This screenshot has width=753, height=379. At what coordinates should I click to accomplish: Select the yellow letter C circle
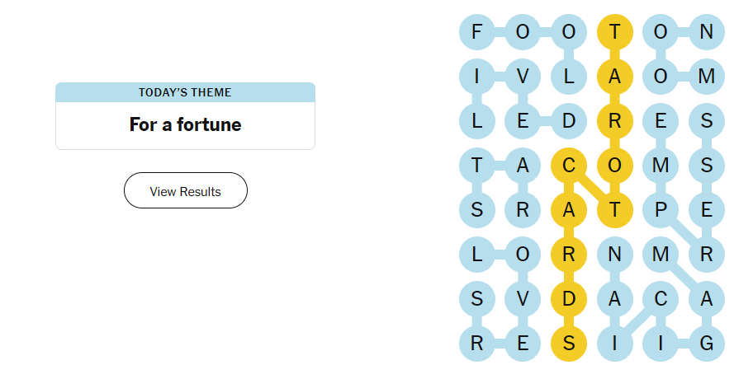coord(568,166)
